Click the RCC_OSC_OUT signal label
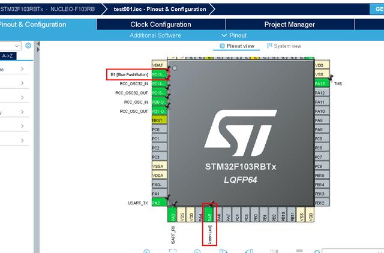 click(x=134, y=112)
